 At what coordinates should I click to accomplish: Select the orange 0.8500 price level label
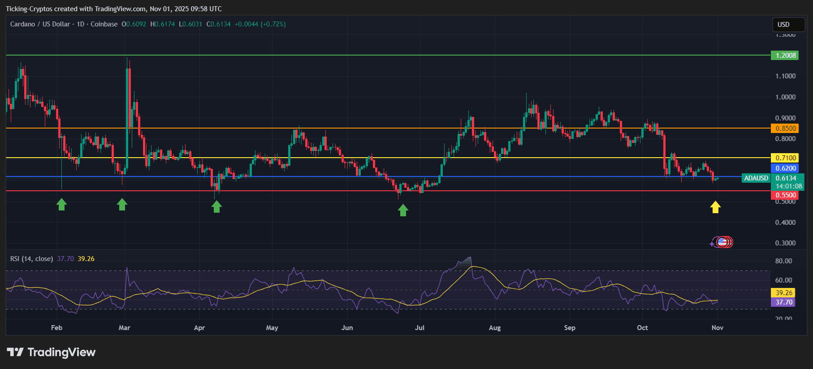click(x=786, y=129)
